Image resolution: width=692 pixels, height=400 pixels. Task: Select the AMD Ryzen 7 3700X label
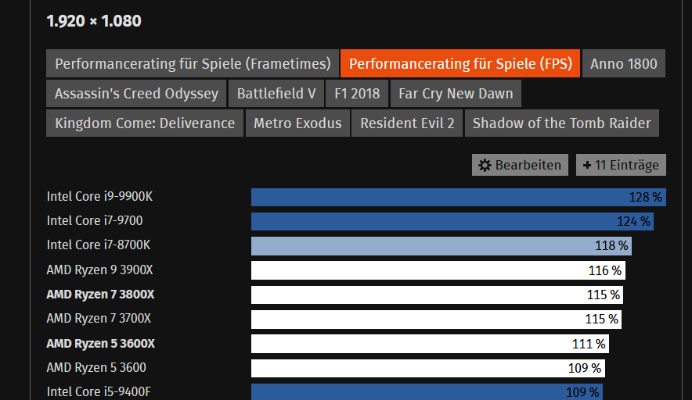pyautogui.click(x=99, y=319)
